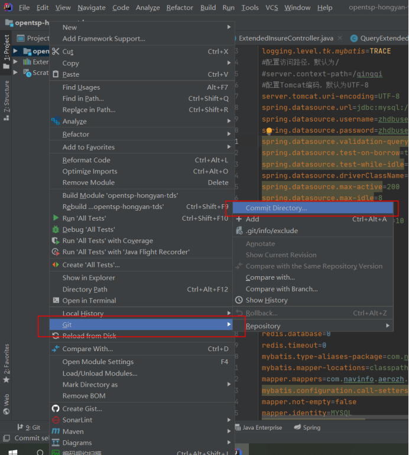Click the Show History clock icon
Image resolution: width=409 pixels, height=455 pixels.
click(239, 300)
